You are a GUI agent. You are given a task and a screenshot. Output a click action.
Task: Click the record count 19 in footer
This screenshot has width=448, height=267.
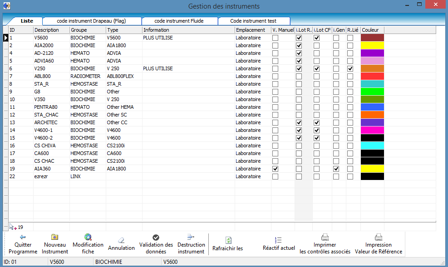click(x=20, y=227)
